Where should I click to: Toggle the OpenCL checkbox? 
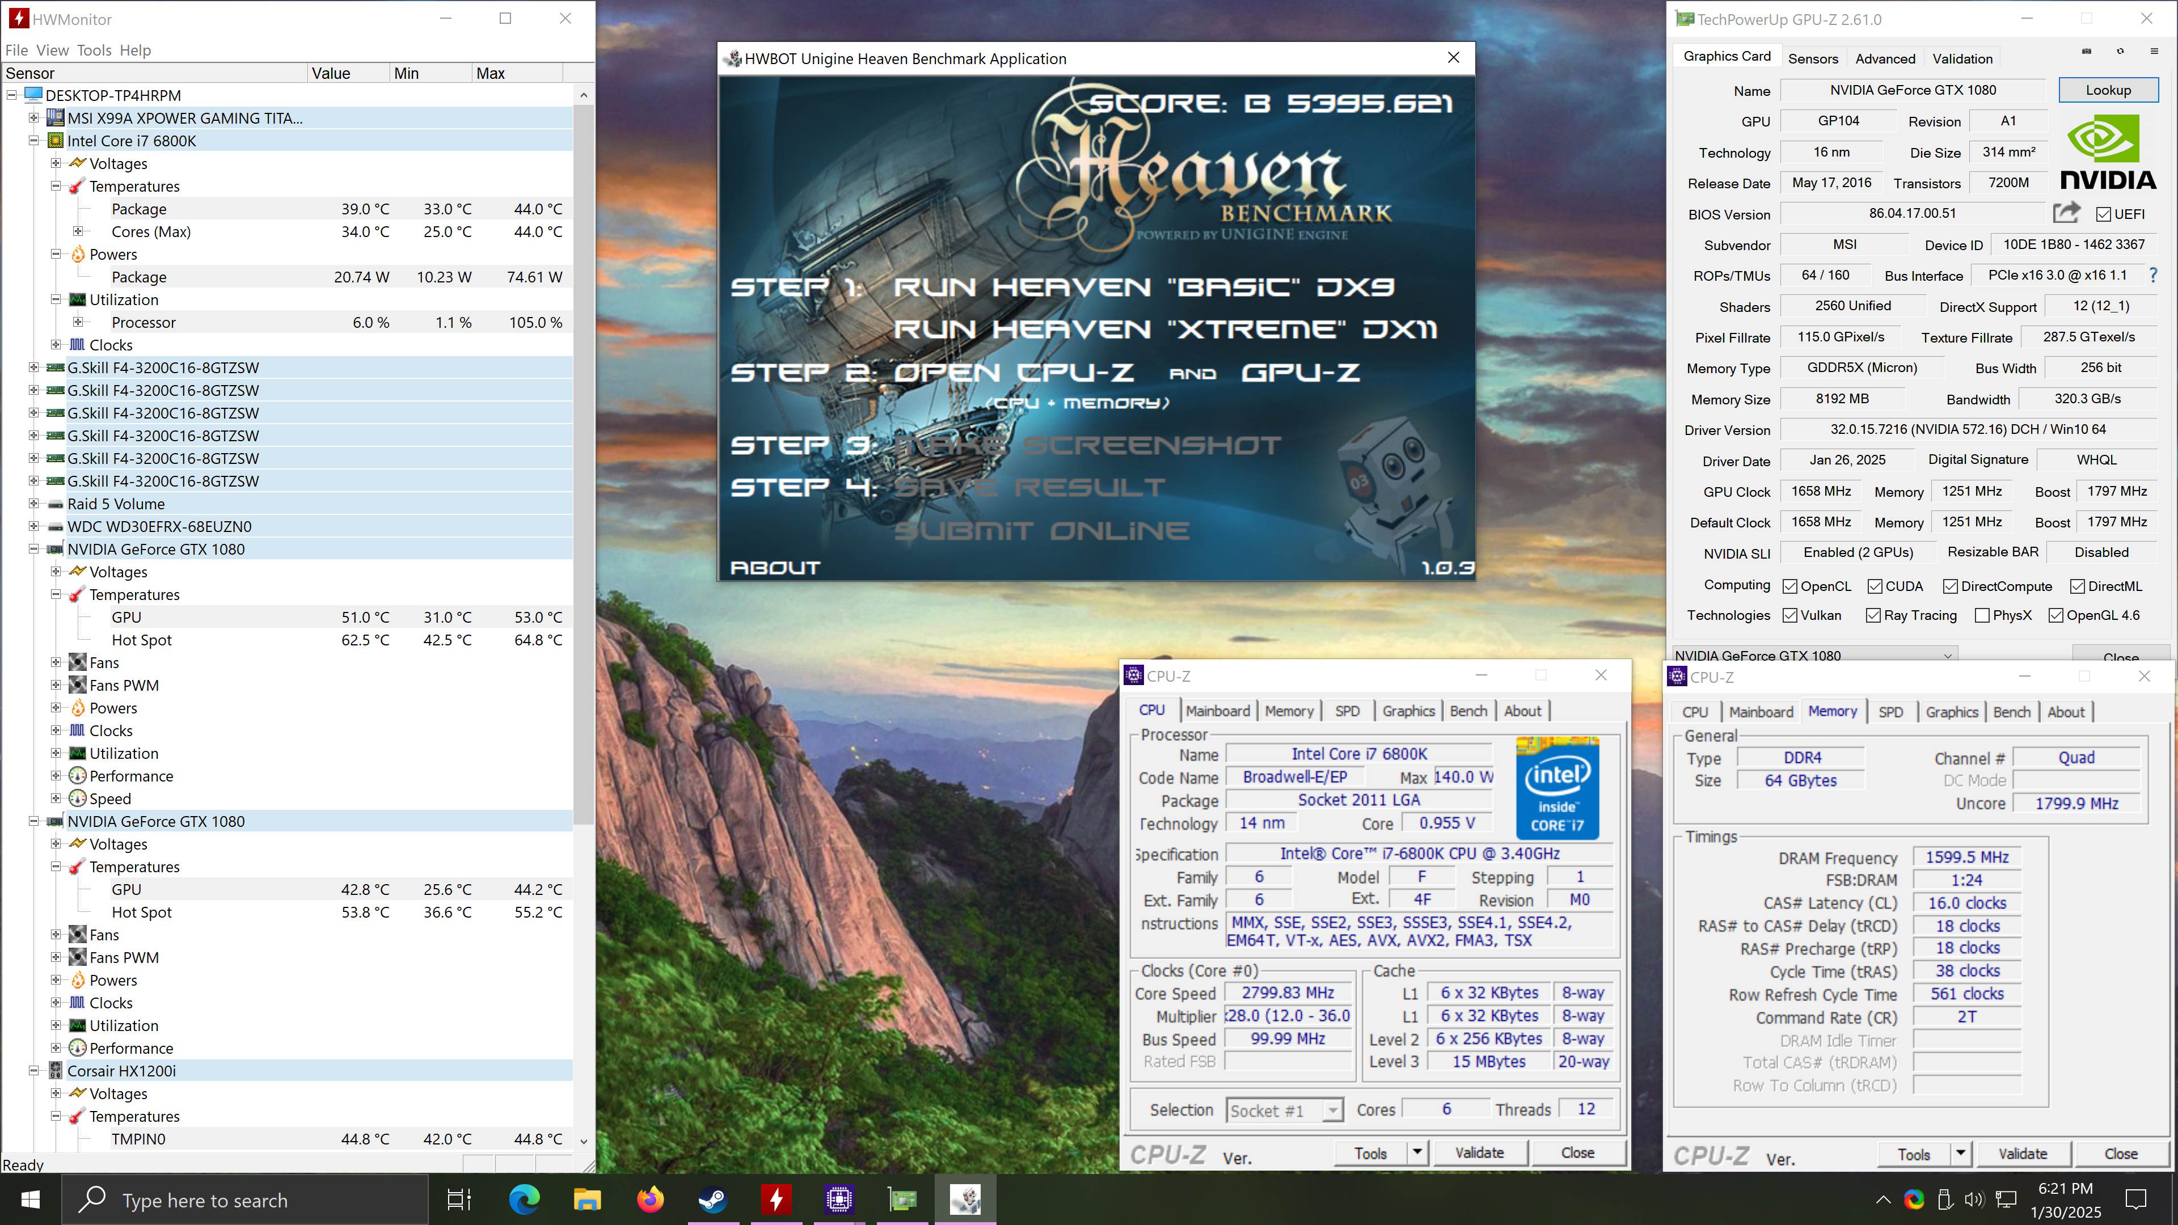tap(1790, 586)
